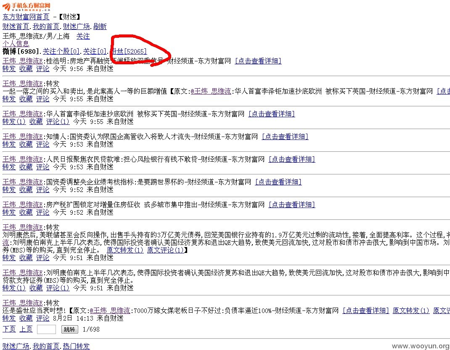Click 点击查看详细 for 国资委限国企高管 post
The image size is (450, 350).
(x=285, y=137)
